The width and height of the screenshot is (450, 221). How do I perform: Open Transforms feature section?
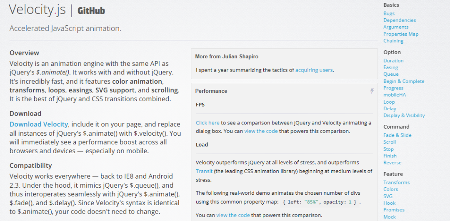[396, 183]
